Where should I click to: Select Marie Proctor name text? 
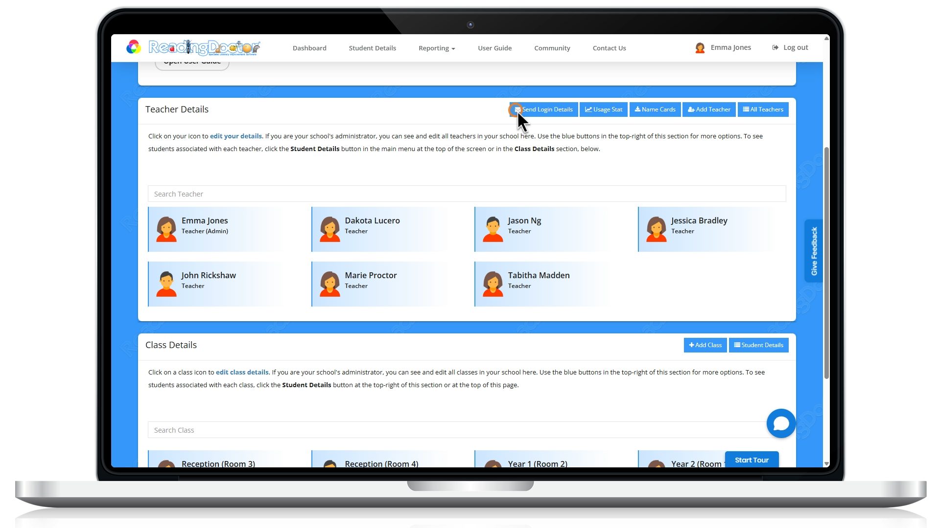[371, 275]
